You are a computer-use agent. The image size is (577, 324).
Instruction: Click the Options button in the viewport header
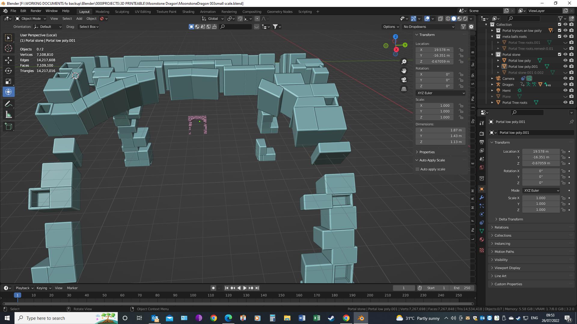[x=390, y=26]
